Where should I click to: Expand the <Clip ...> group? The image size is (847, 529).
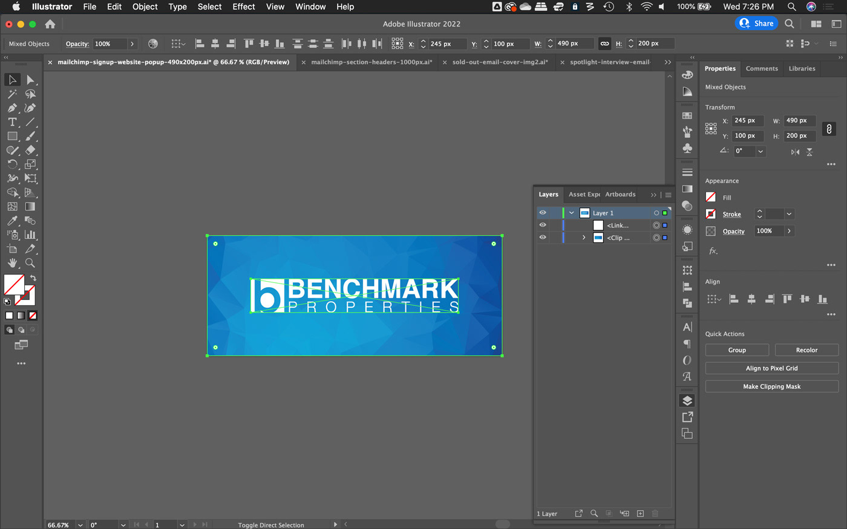tap(584, 238)
